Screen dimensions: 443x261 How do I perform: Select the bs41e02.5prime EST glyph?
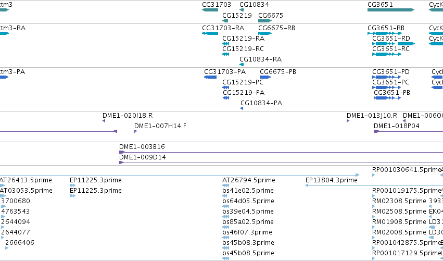coord(225,196)
